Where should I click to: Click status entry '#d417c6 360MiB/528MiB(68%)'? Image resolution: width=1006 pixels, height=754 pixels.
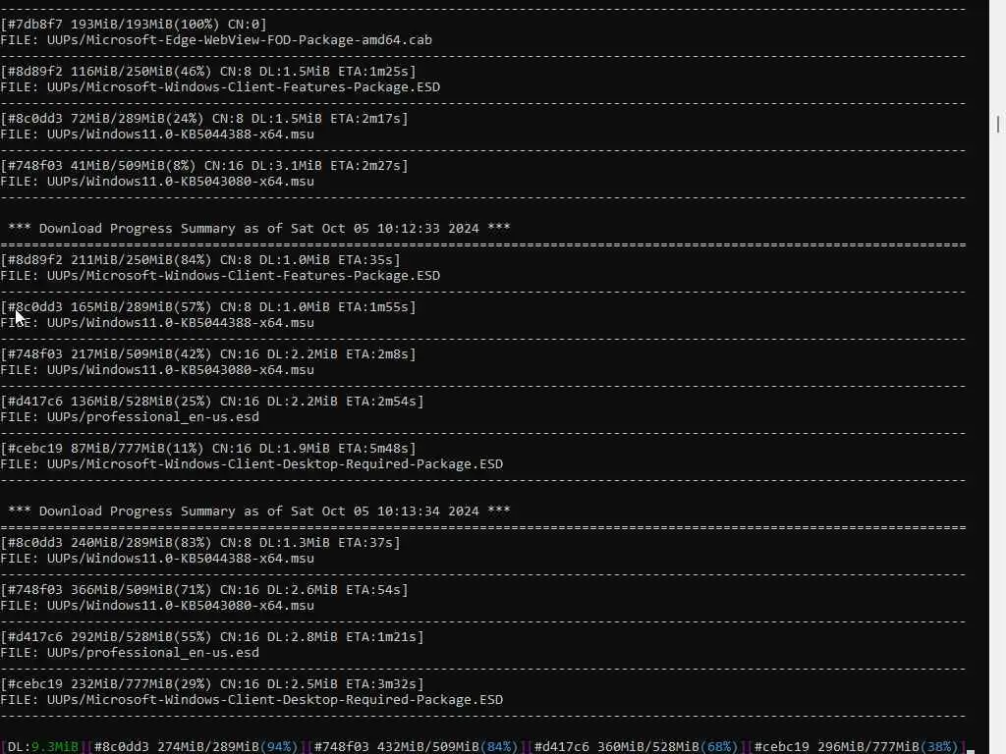coord(636,747)
